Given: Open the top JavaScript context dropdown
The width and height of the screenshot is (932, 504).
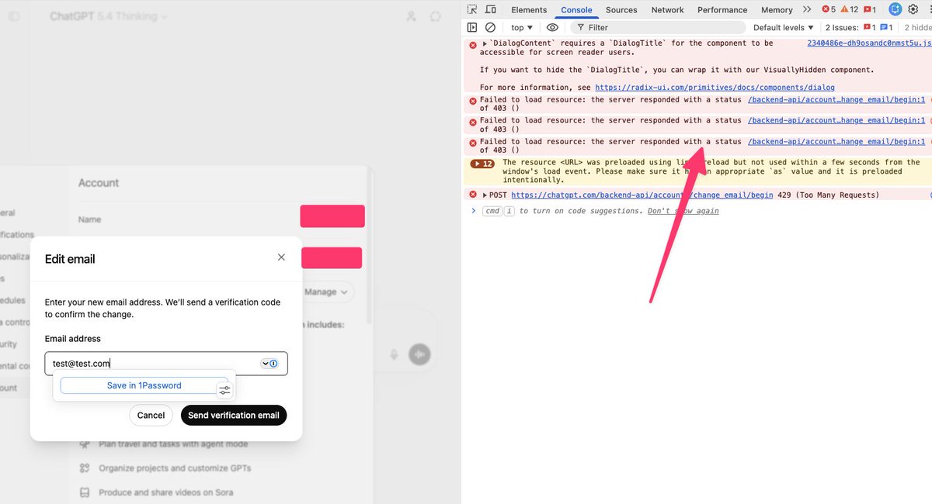Looking at the screenshot, I should pyautogui.click(x=522, y=27).
